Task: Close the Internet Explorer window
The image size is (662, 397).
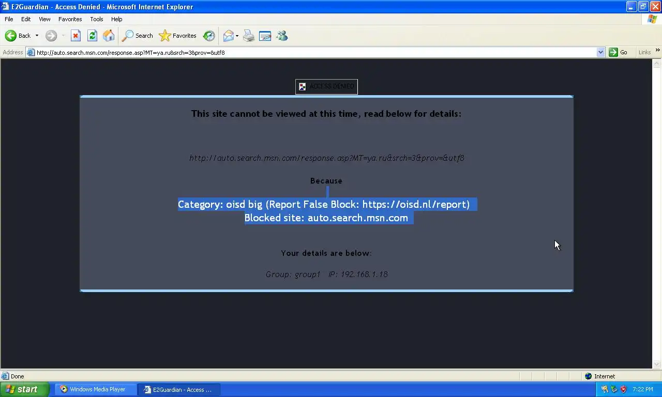Action: 655,7
